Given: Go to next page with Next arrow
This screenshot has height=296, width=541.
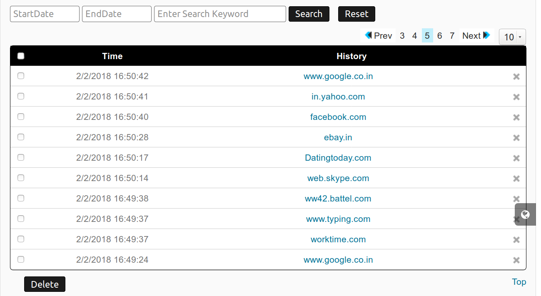Looking at the screenshot, I should click(x=476, y=36).
